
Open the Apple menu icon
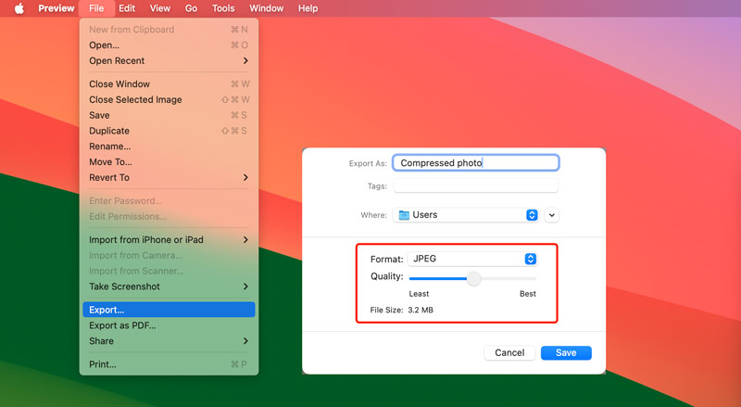[x=19, y=8]
